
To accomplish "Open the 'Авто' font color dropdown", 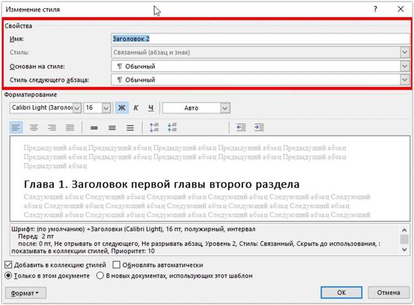I will [x=225, y=108].
